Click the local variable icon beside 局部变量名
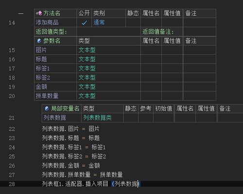Screen dimensions: 243x194 click(47, 108)
